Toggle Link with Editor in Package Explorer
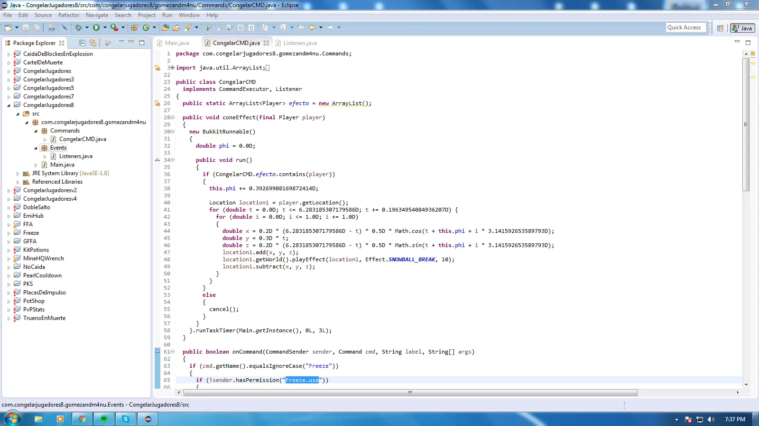This screenshot has width=759, height=426. point(93,43)
